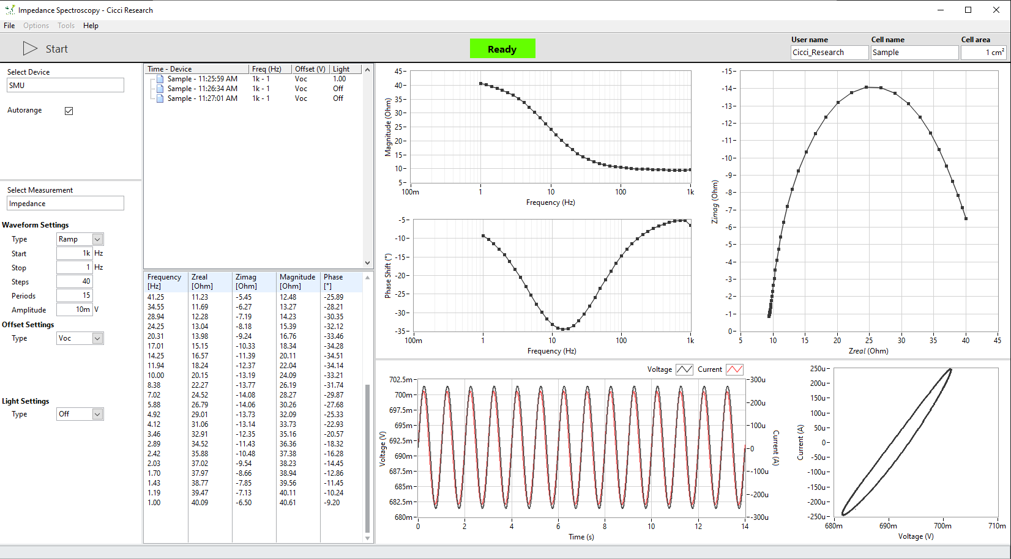Image resolution: width=1011 pixels, height=559 pixels.
Task: Click the Cell name Sample field
Action: point(914,53)
